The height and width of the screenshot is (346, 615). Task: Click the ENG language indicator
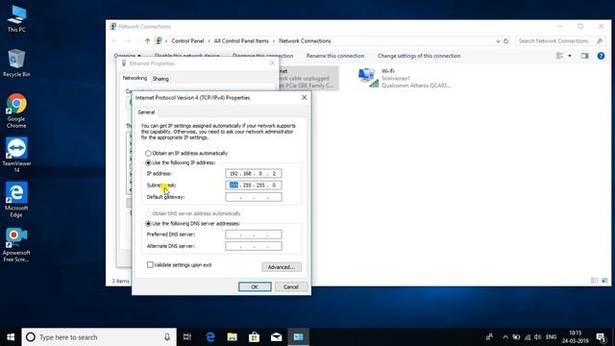551,337
